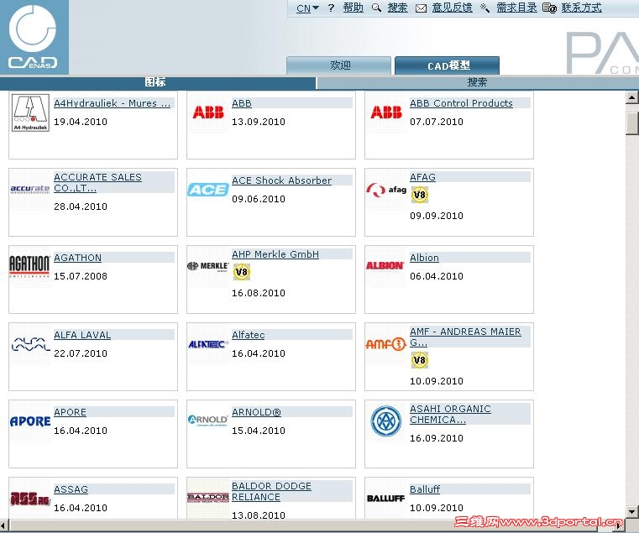
Task: Open the APORE catalog link
Action: point(70,412)
